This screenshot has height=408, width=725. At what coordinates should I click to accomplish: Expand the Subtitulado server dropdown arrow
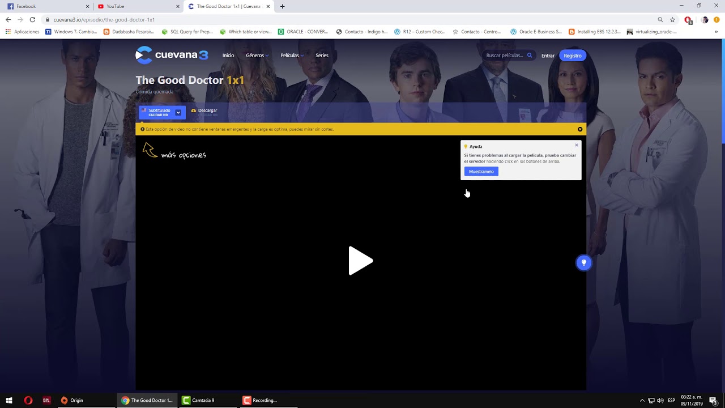(178, 112)
